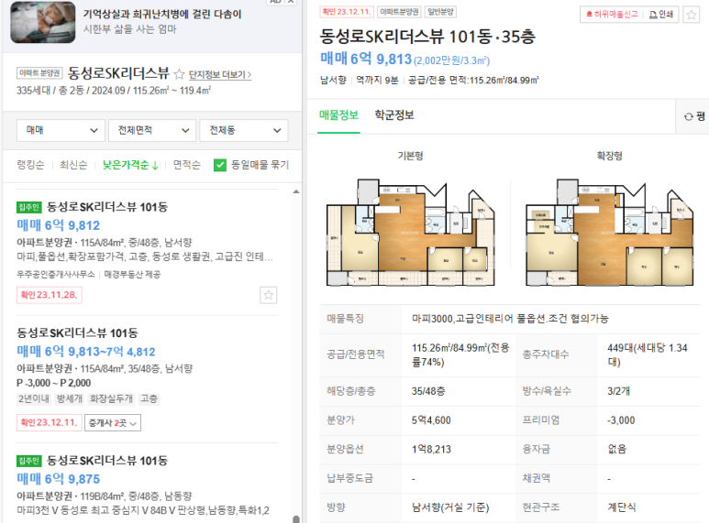Open the 매매 6억 9,813~7억 4,812 listing
Screen dimensions: 709x523
[86, 352]
